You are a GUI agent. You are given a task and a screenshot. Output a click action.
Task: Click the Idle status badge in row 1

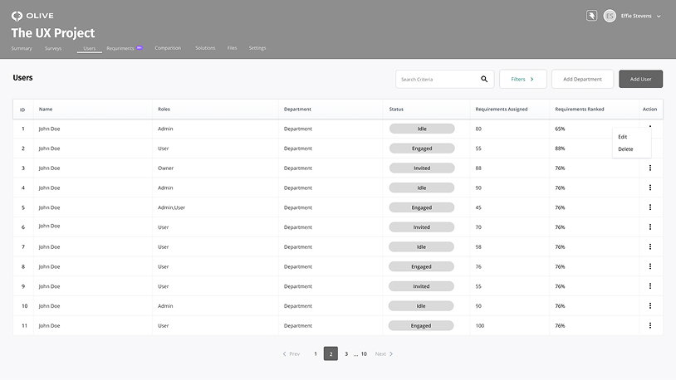(422, 129)
